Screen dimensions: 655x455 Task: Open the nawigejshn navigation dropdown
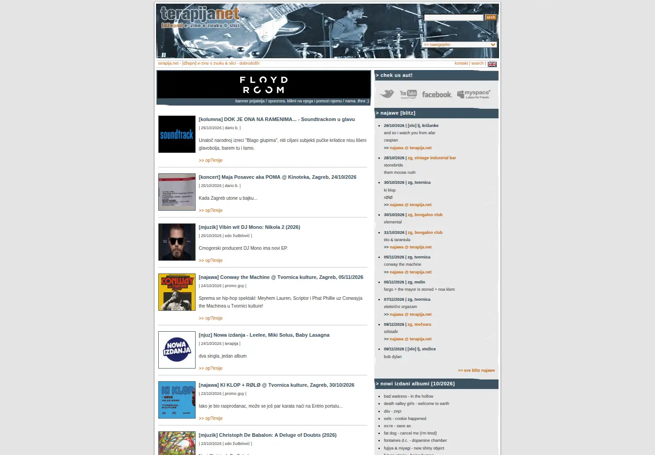[x=459, y=45]
